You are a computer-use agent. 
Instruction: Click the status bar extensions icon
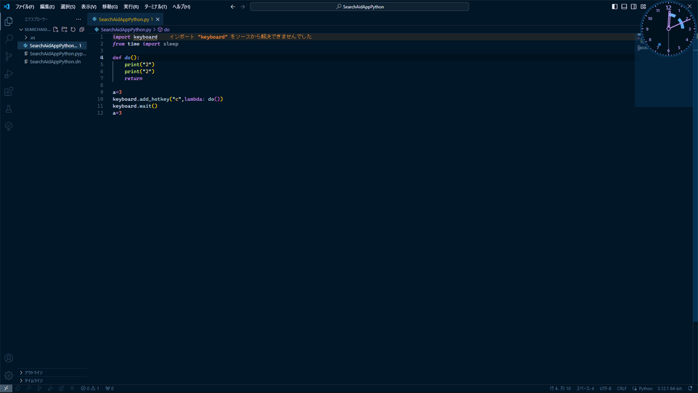[x=61, y=389]
